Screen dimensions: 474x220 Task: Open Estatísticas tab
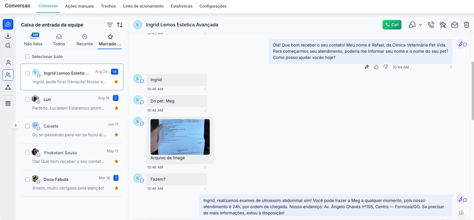pyautogui.click(x=182, y=6)
